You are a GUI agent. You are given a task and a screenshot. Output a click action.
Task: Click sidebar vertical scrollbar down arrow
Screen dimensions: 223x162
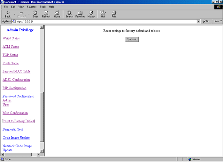(42, 151)
